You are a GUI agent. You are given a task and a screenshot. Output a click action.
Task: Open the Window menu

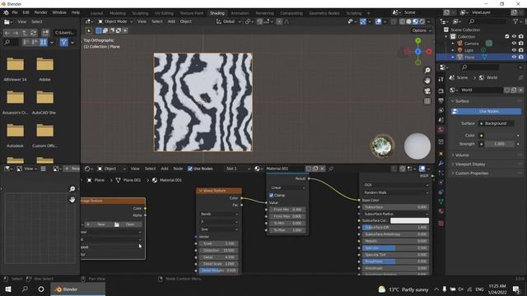coord(59,12)
